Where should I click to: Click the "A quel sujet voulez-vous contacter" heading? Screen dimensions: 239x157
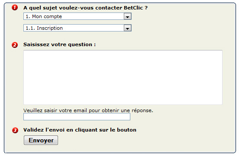coord(73,8)
